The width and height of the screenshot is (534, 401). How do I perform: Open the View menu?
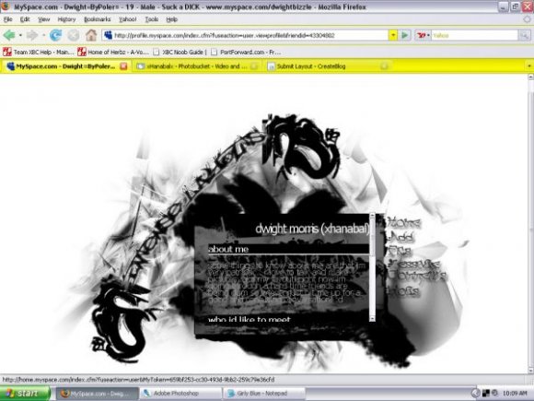click(x=43, y=19)
